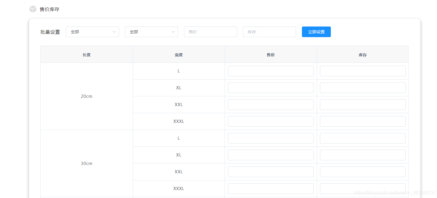The width and height of the screenshot is (437, 198).
Task: Click the package icon beside 售价库存 title
Action: [x=32, y=9]
